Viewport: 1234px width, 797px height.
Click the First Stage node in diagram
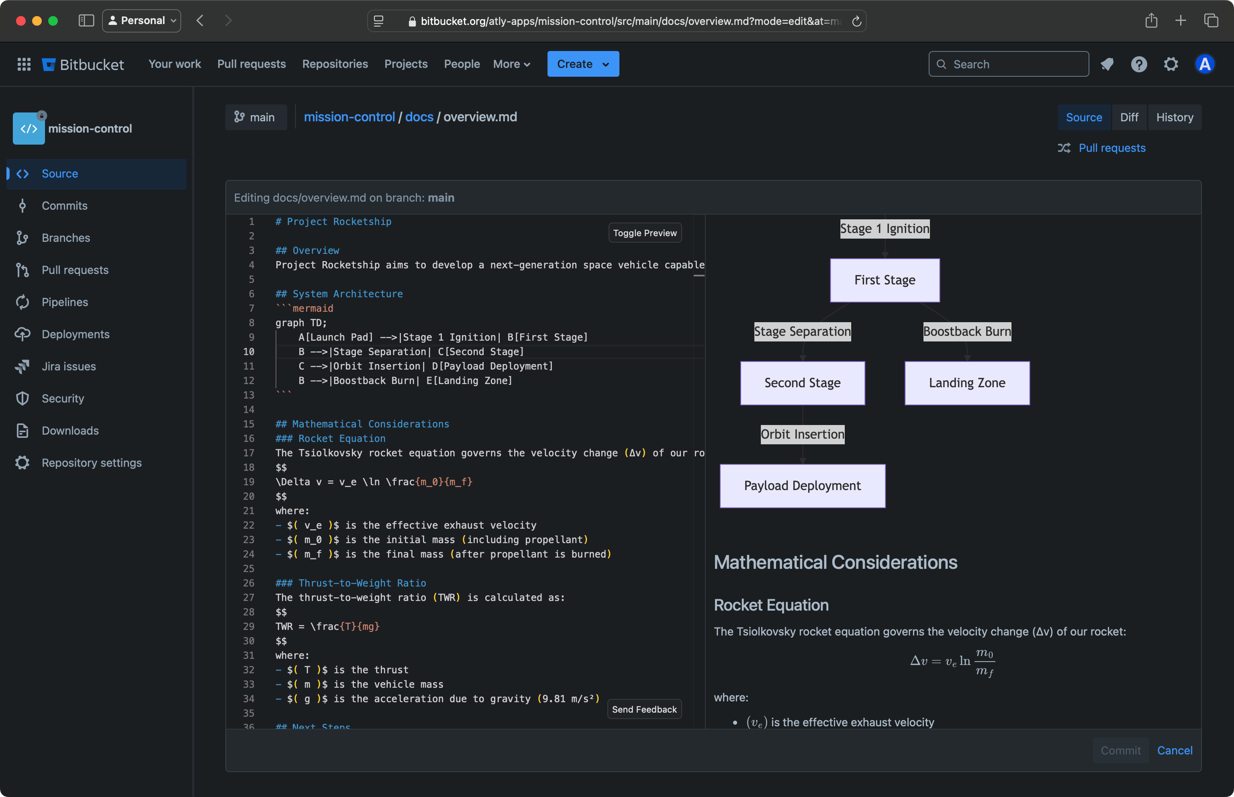pos(885,280)
